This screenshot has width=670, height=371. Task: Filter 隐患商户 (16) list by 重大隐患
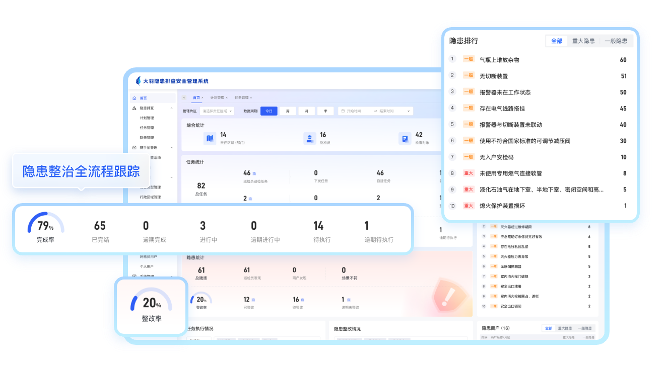[565, 328]
